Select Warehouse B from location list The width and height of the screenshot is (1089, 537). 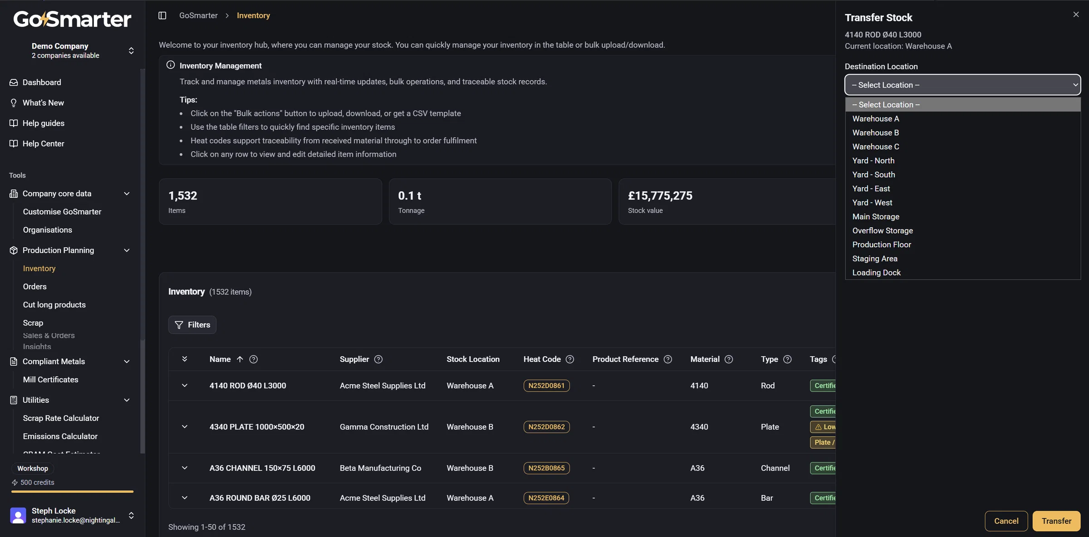click(962, 133)
